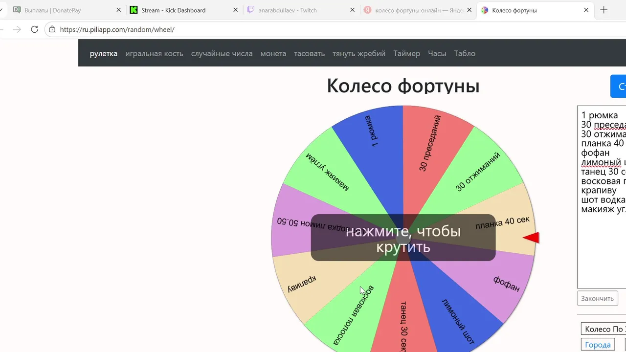626x352 pixels.
Task: Close the Yandex search tab
Action: 469,10
